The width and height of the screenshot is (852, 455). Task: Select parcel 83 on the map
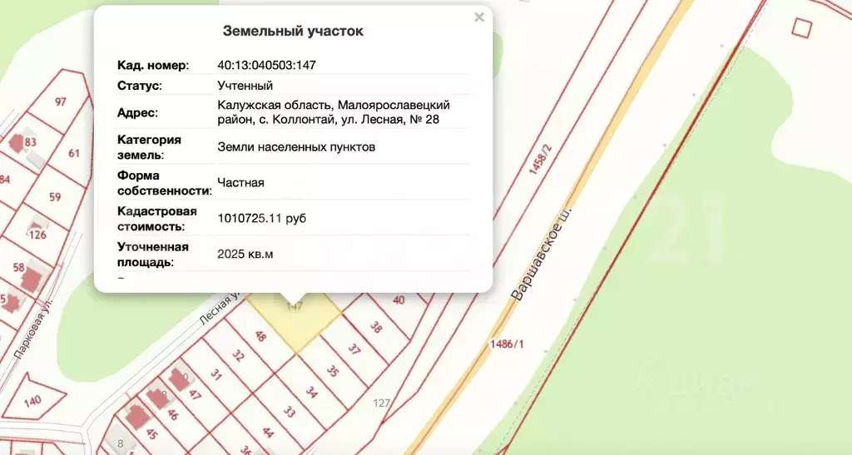click(31, 142)
